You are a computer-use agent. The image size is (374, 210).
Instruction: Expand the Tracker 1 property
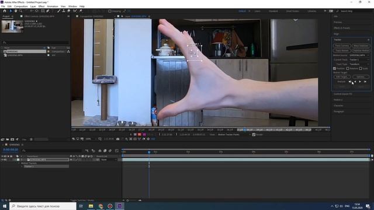pos(22,166)
